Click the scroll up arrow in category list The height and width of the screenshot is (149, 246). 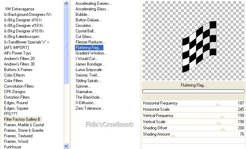pyautogui.click(x=66, y=3)
